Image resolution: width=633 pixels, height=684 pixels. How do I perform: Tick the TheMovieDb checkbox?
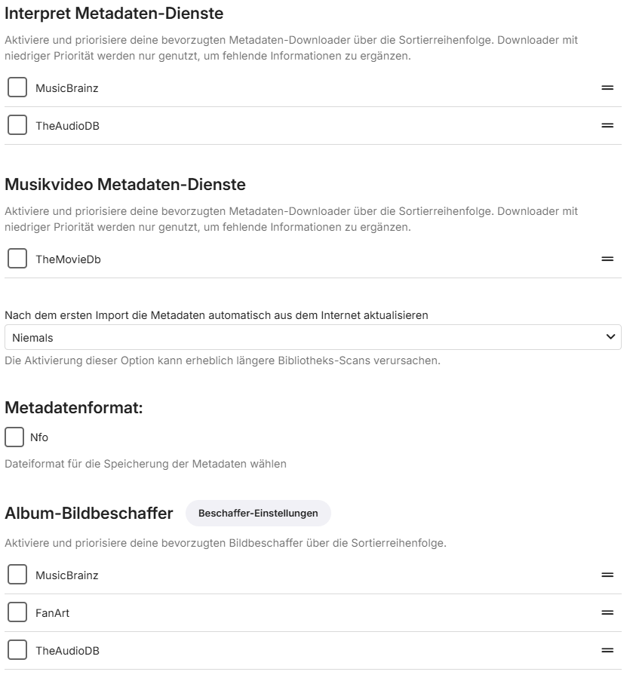[x=17, y=259]
